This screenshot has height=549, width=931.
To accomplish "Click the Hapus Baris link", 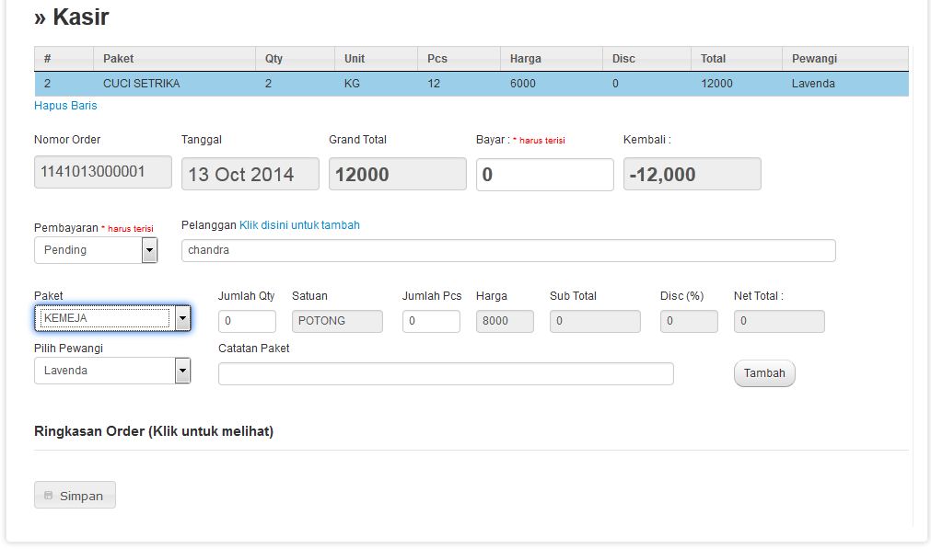I will [x=65, y=106].
